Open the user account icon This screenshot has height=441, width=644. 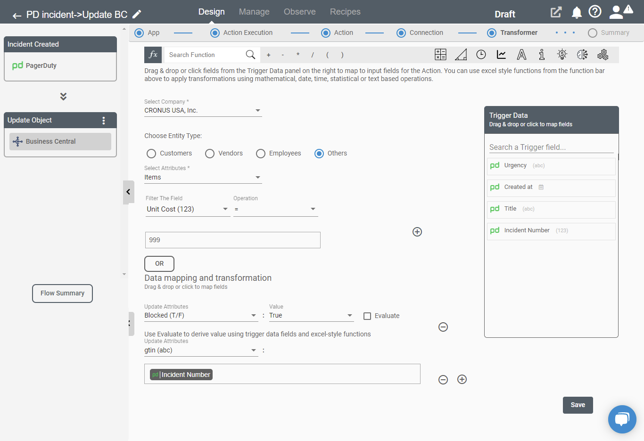[x=616, y=12]
